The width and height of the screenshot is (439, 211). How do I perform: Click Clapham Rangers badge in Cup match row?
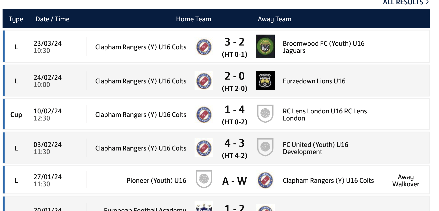click(x=204, y=114)
